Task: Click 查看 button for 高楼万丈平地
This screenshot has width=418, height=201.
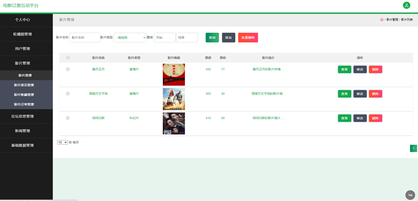Action: click(345, 94)
